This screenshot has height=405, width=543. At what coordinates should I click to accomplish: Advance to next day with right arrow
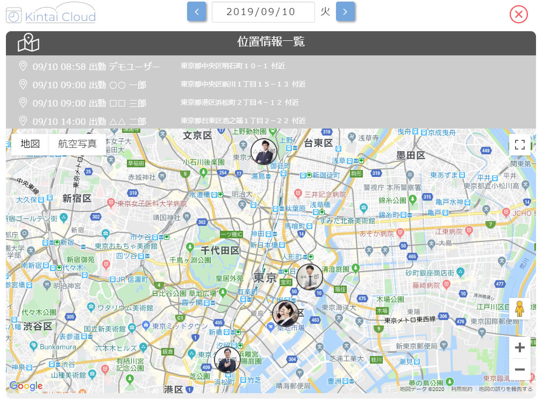coord(345,12)
